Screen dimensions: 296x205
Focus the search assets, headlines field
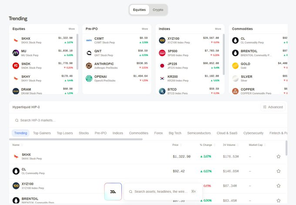163,192
